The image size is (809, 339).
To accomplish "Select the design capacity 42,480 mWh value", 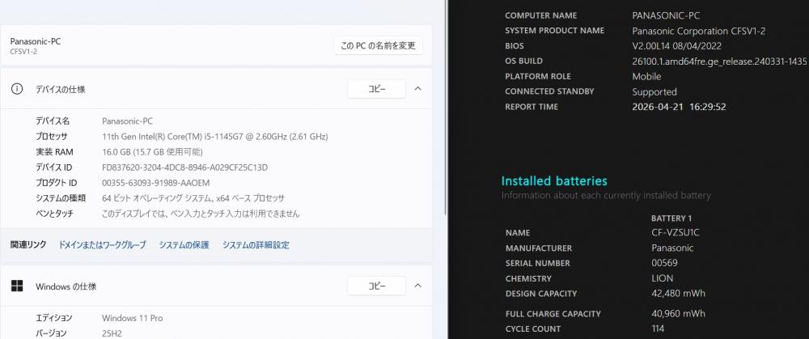I will (678, 294).
